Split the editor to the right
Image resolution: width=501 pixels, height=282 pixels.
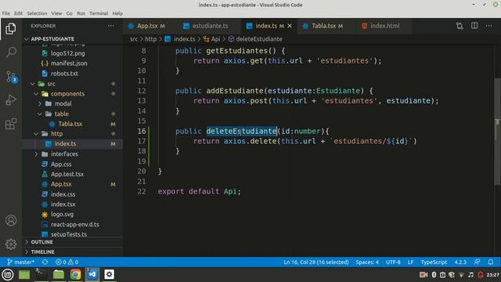click(474, 26)
